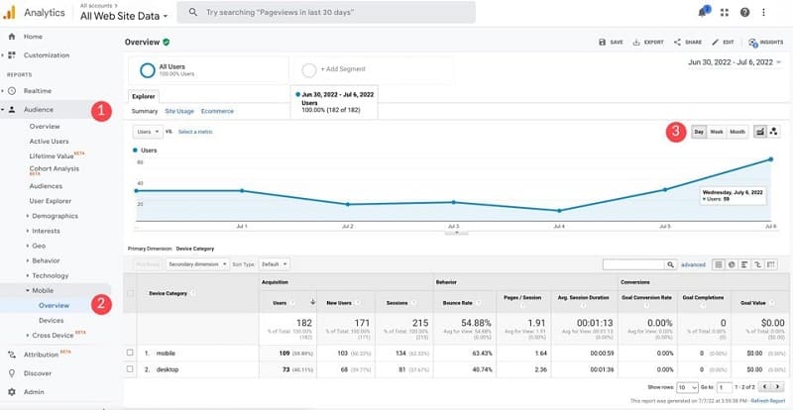The height and width of the screenshot is (410, 793).
Task: Open the Google apps grid icon
Action: tap(724, 12)
